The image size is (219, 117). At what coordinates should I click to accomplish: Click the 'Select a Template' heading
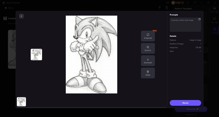pyautogui.click(x=183, y=9)
